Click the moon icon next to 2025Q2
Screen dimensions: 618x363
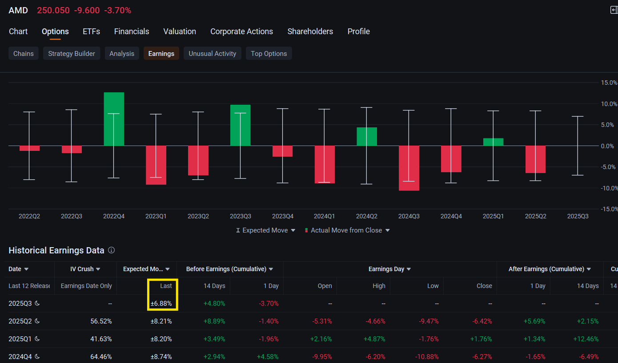(37, 321)
